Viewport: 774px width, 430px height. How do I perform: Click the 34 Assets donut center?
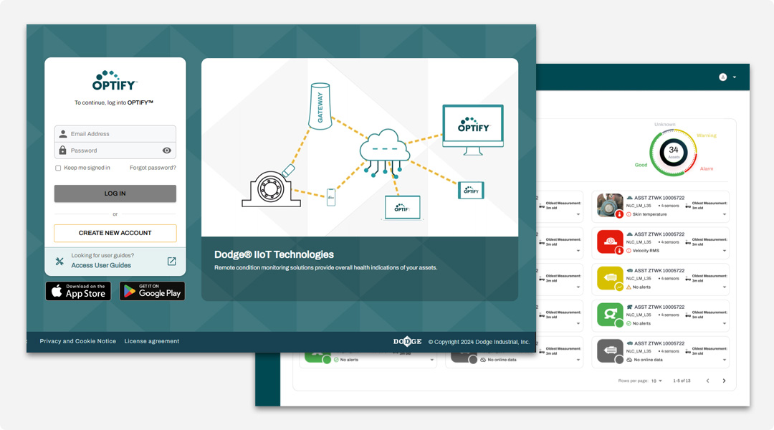pyautogui.click(x=673, y=152)
